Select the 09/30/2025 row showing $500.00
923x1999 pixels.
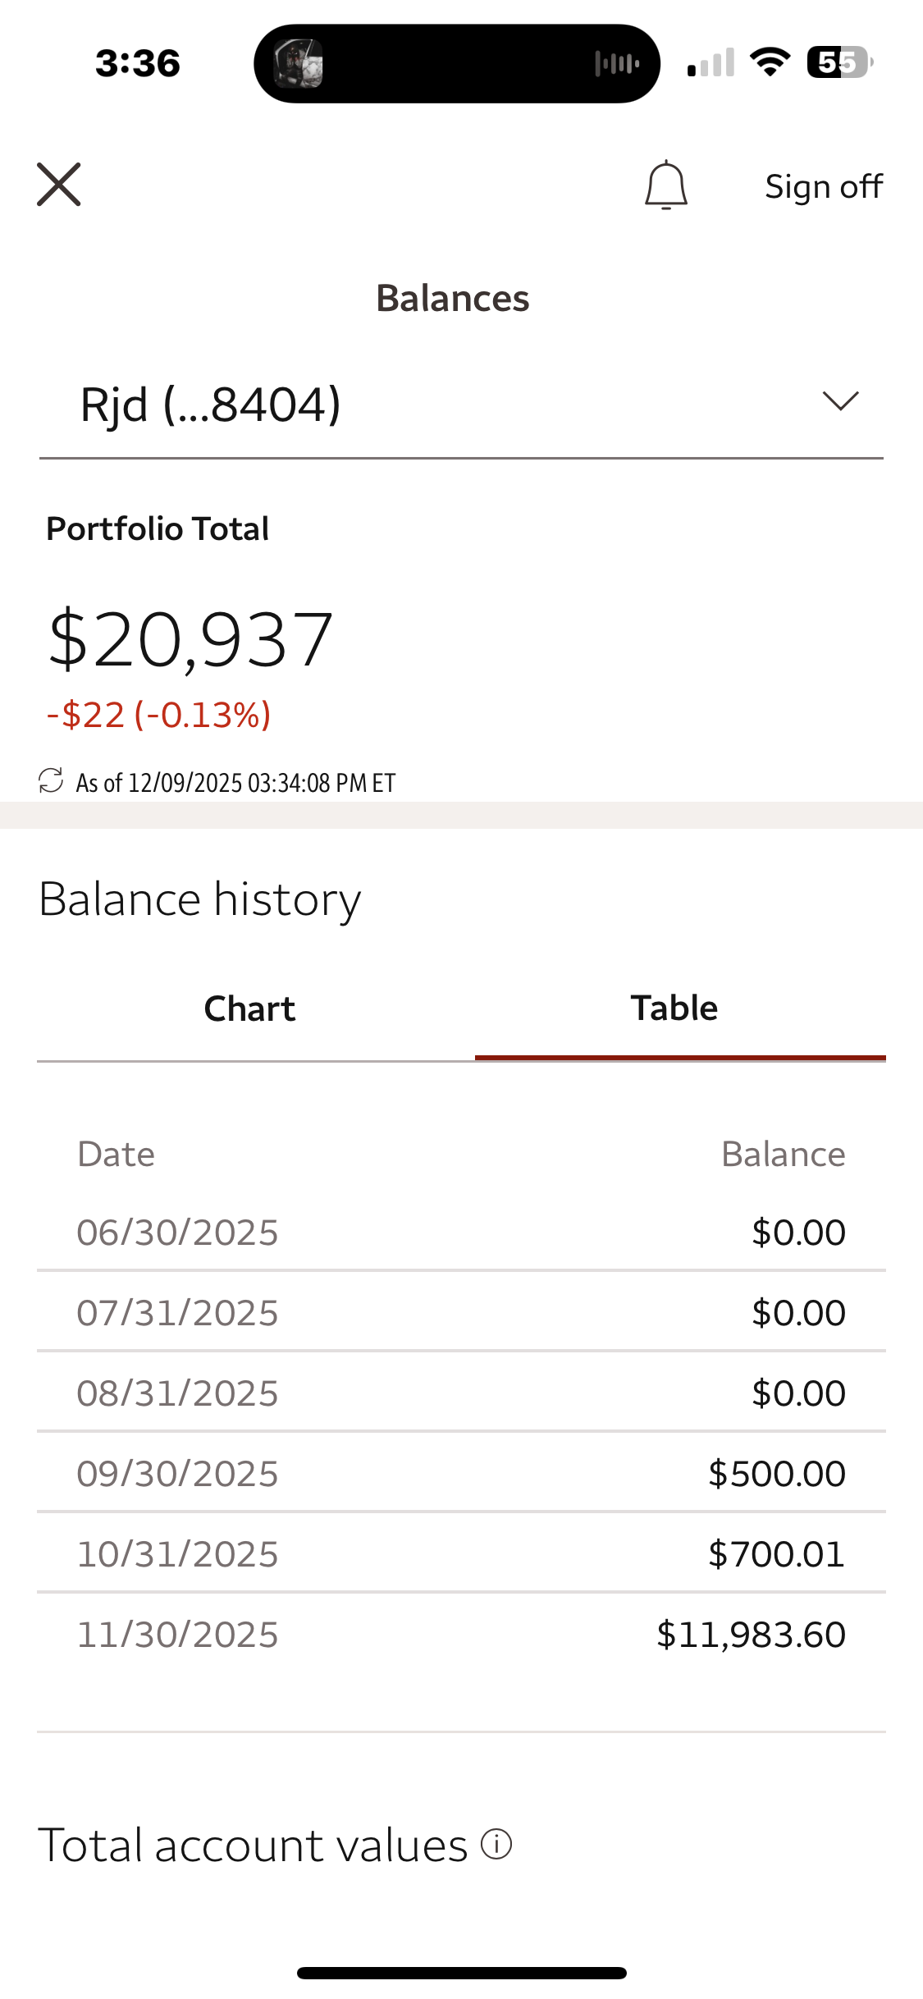(x=459, y=1473)
